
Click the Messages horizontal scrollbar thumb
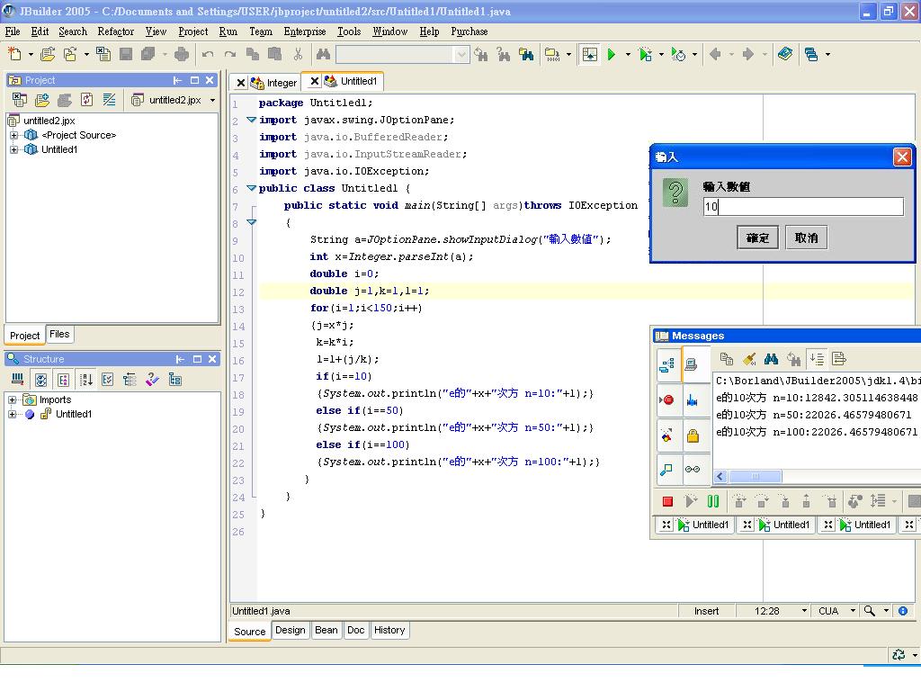coord(755,477)
